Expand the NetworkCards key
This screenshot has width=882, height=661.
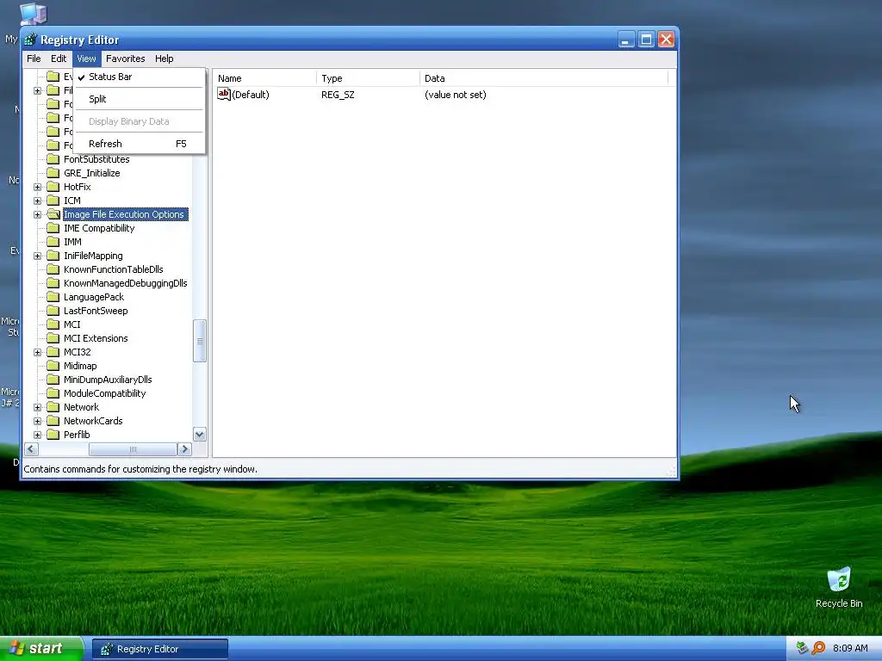coord(37,422)
